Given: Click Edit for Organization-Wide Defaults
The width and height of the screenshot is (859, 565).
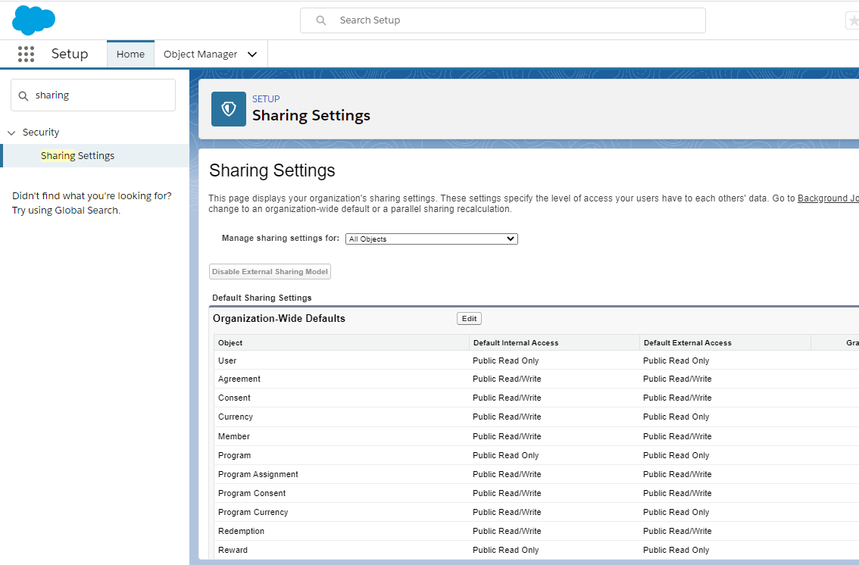Looking at the screenshot, I should click(470, 319).
